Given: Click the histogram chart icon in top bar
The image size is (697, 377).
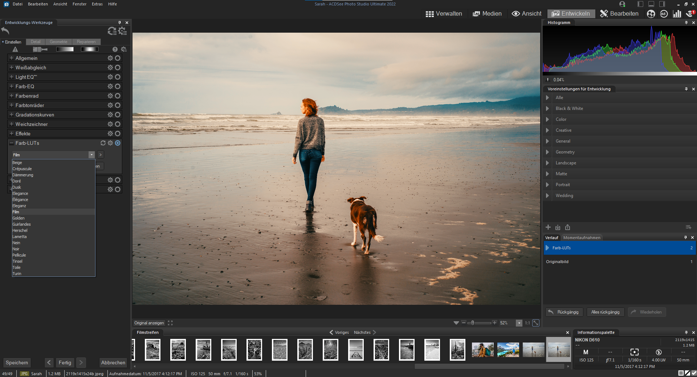Looking at the screenshot, I should point(677,14).
